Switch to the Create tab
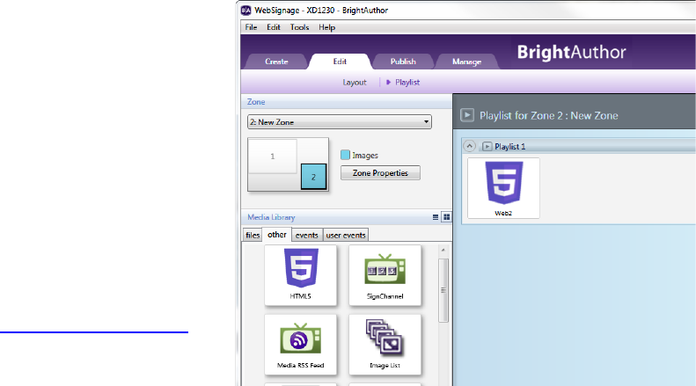 (x=276, y=62)
